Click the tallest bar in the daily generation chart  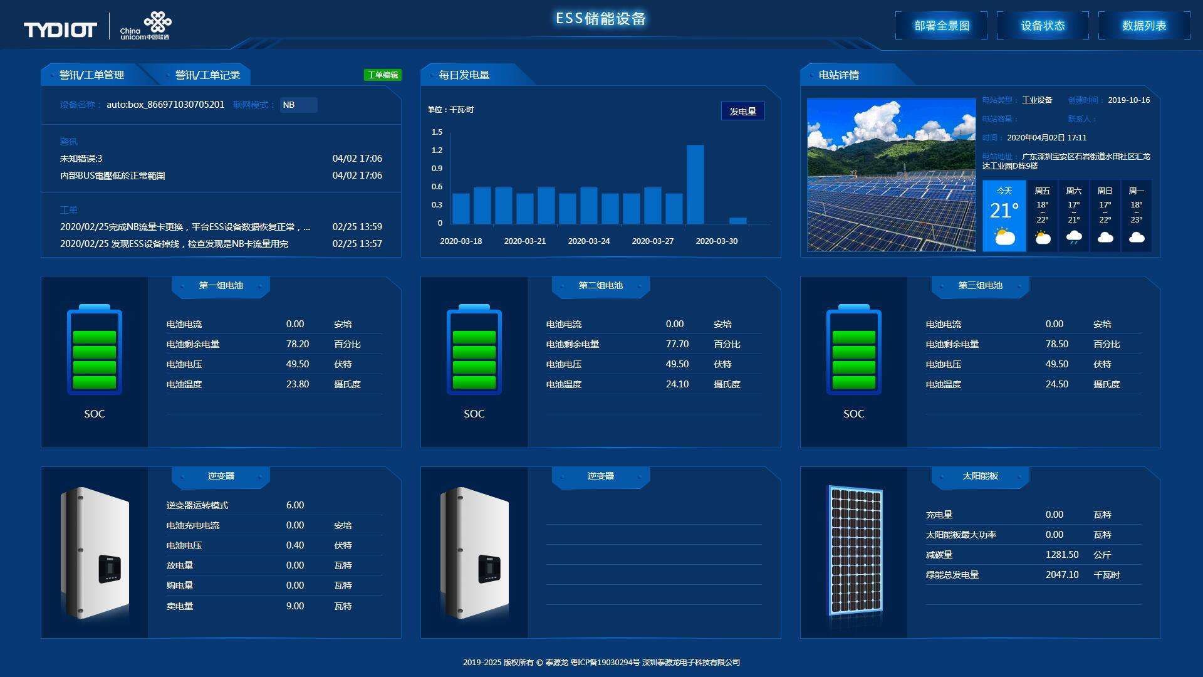(x=695, y=184)
